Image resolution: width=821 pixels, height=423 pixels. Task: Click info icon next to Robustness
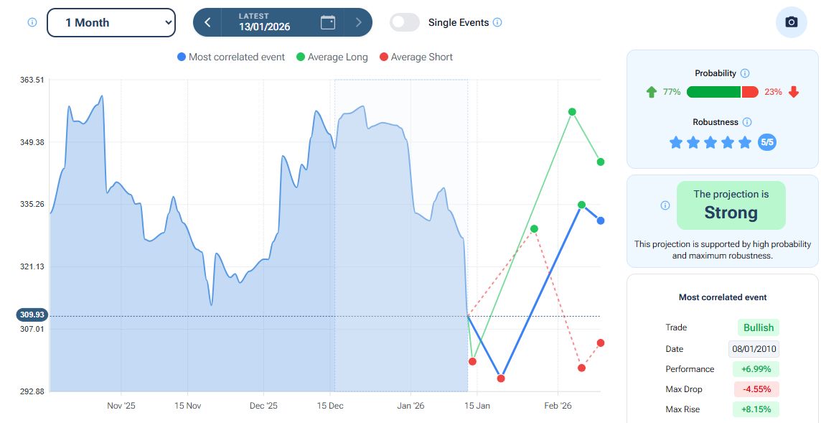click(747, 122)
